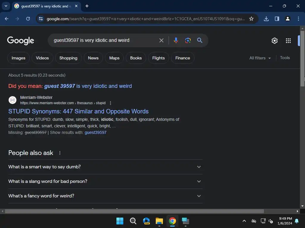The width and height of the screenshot is (305, 228).
Task: Show hidden system tray icons
Action: (x=244, y=221)
